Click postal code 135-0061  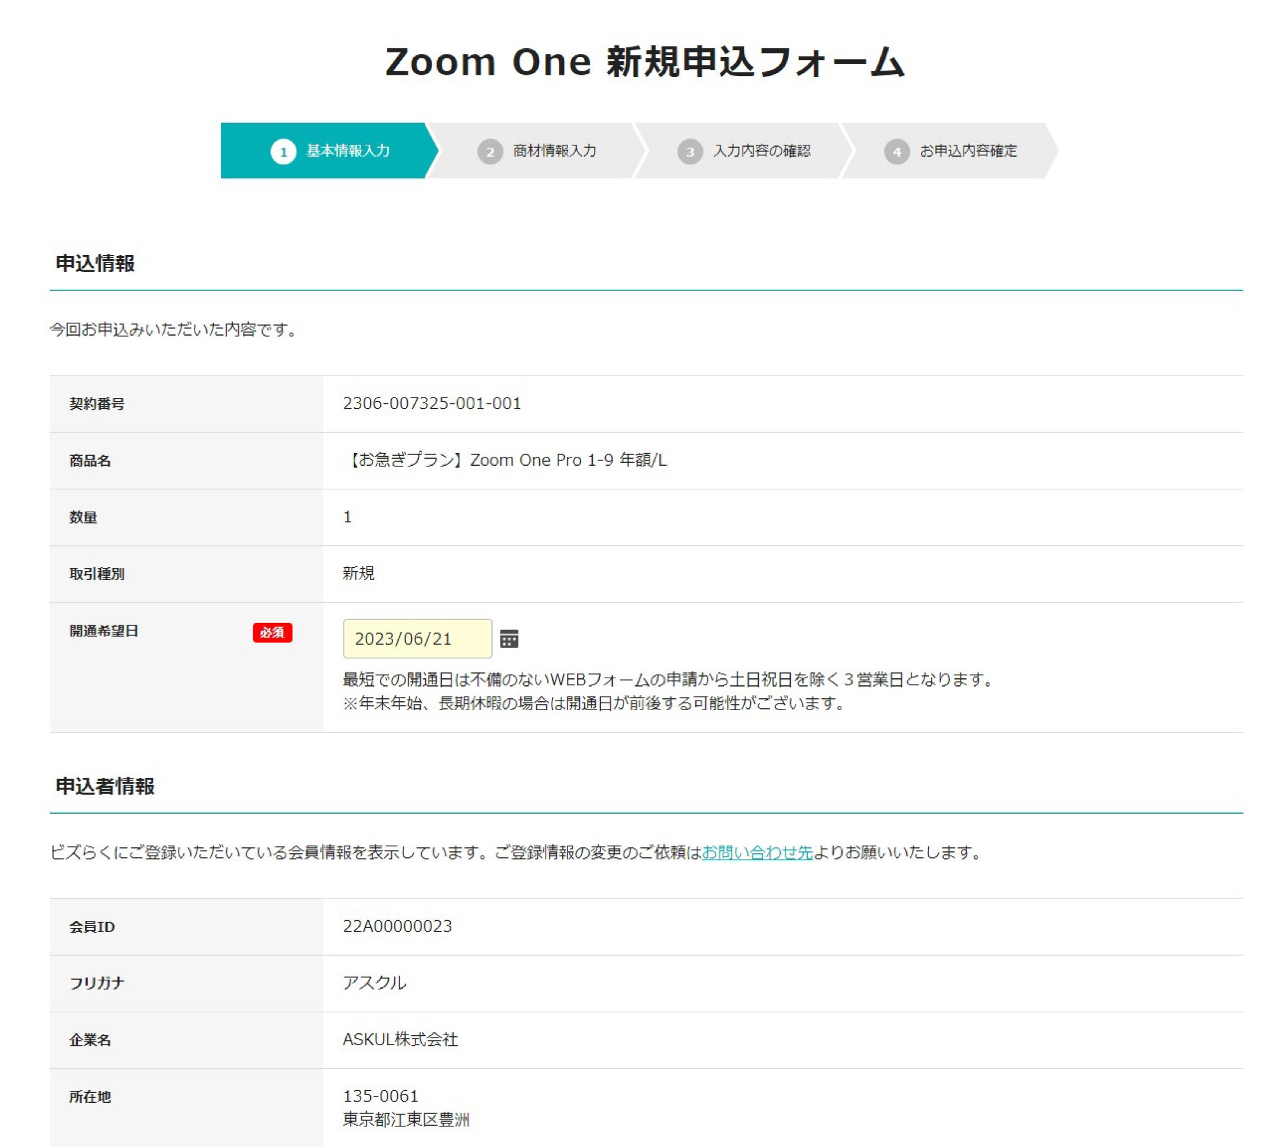pos(381,1096)
